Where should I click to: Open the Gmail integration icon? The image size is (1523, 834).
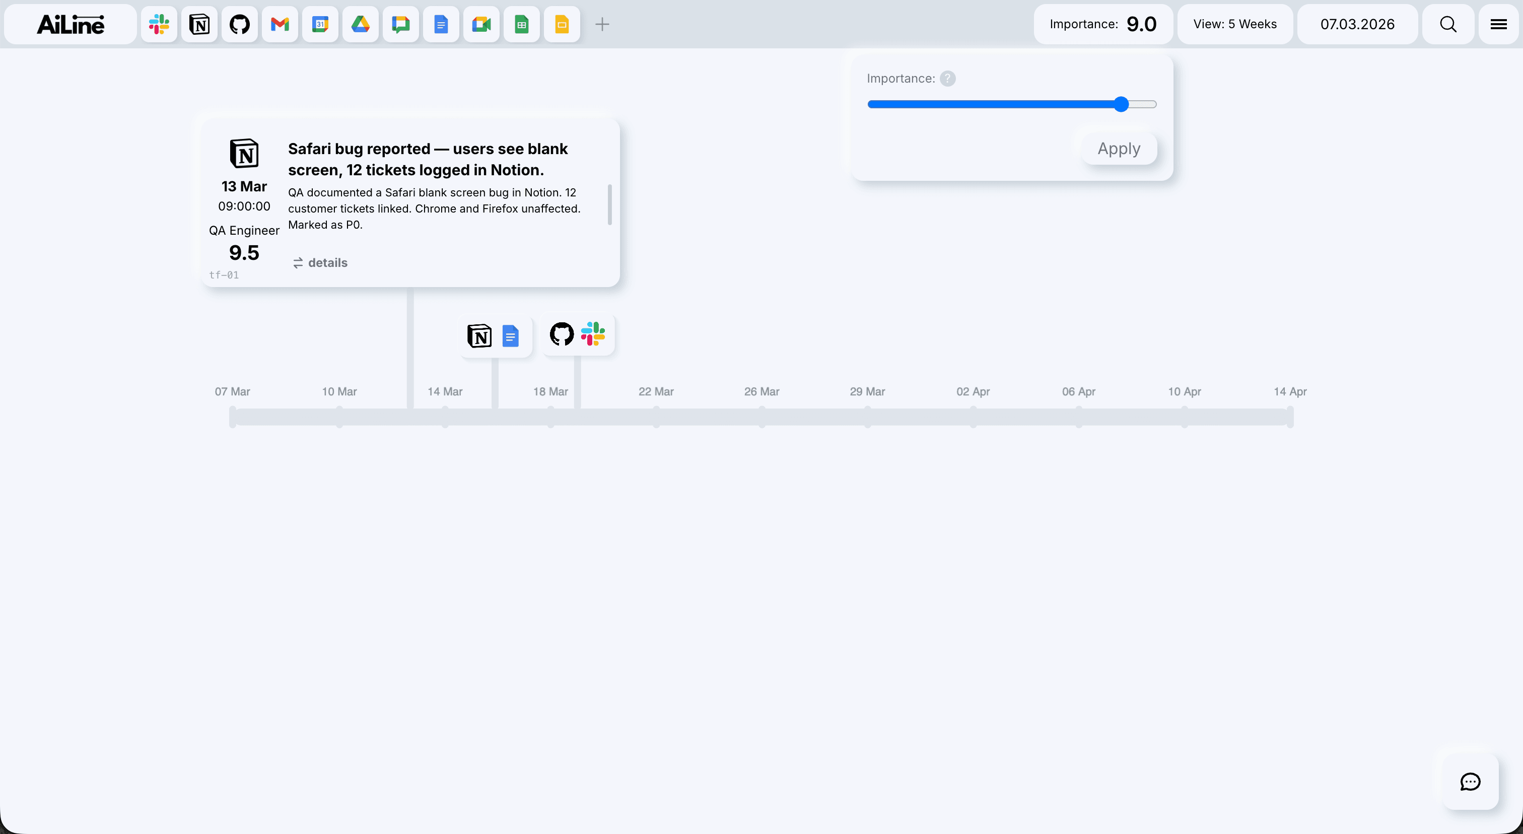coord(280,24)
